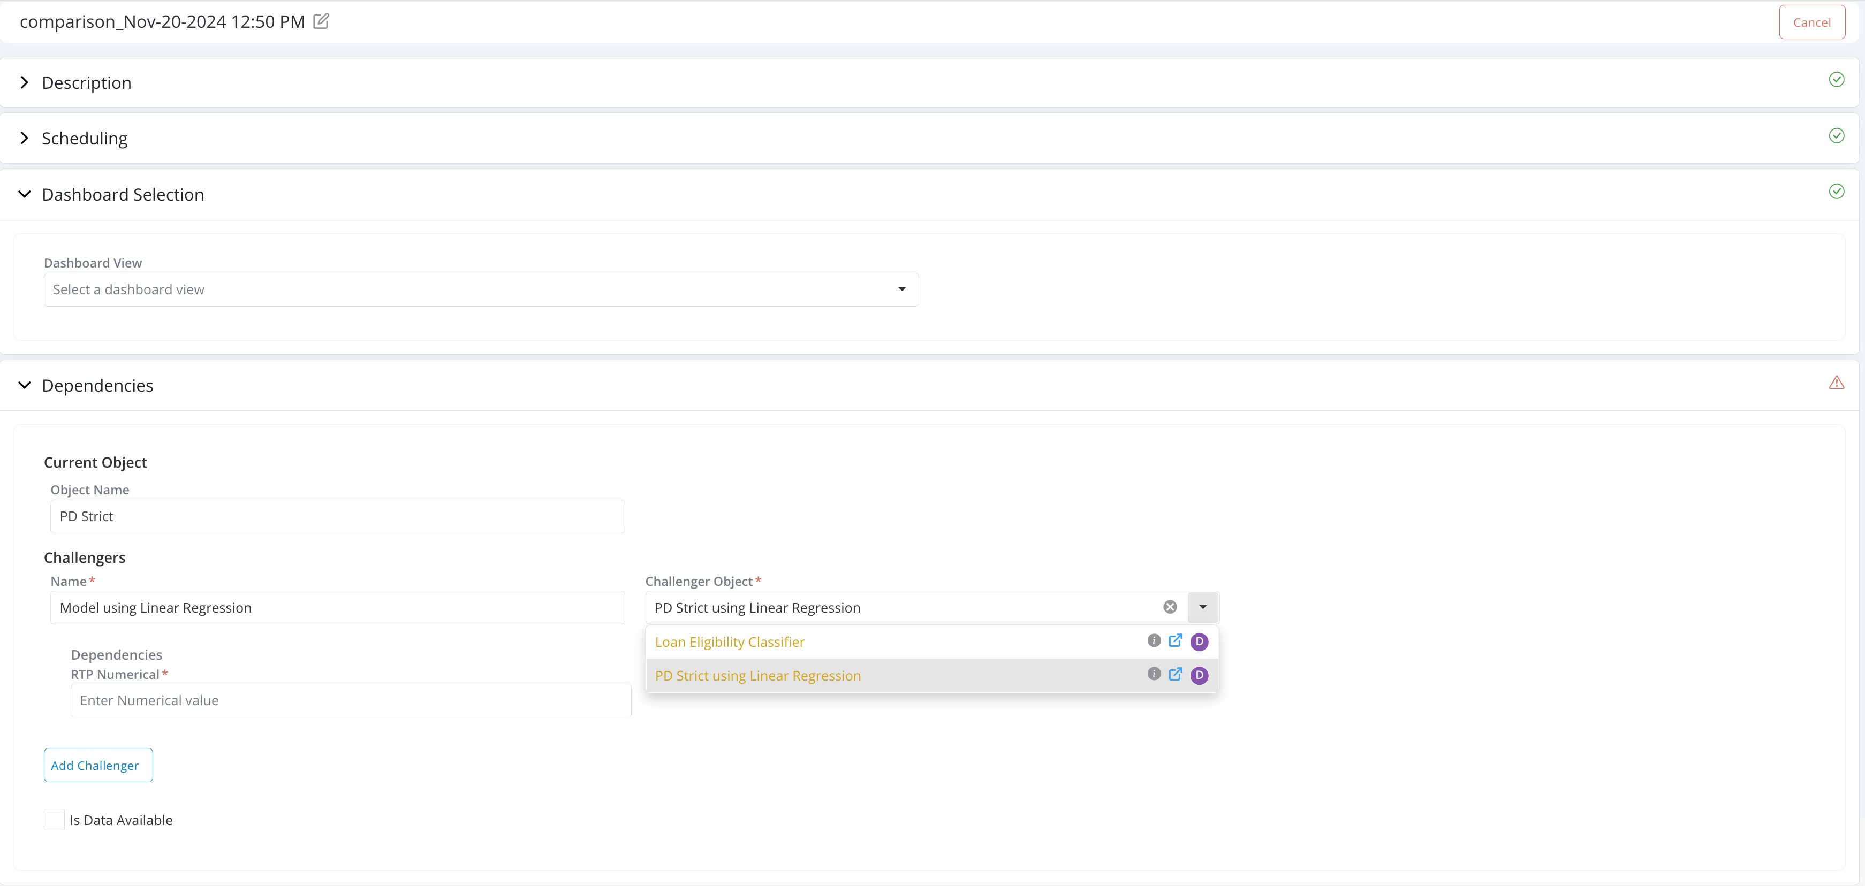Enable the Is Data Available checkbox

click(x=54, y=820)
